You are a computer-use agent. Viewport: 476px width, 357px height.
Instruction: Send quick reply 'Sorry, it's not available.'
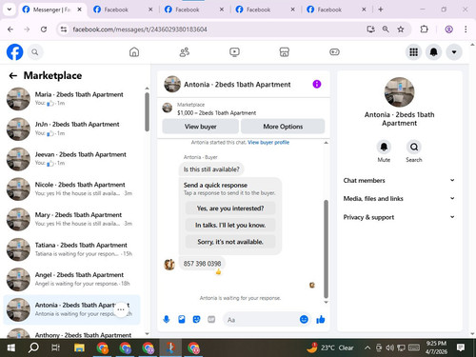pos(230,242)
